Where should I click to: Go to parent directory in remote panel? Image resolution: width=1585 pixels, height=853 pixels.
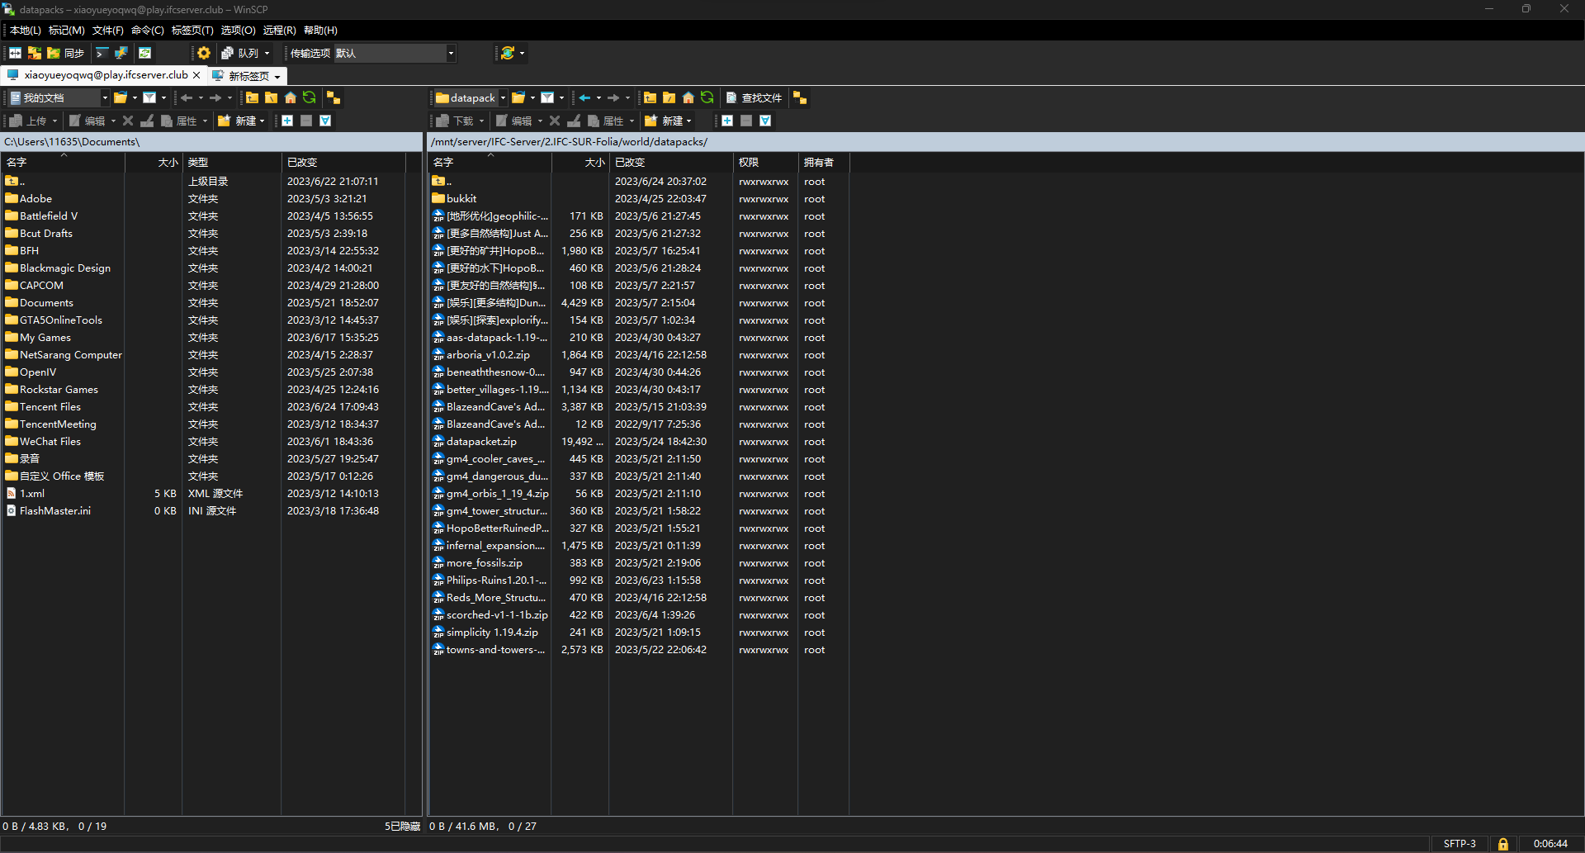click(x=650, y=97)
